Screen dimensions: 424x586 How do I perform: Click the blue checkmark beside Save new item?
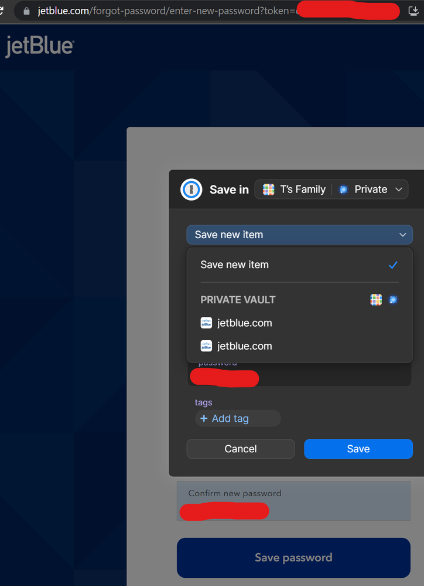coord(393,265)
